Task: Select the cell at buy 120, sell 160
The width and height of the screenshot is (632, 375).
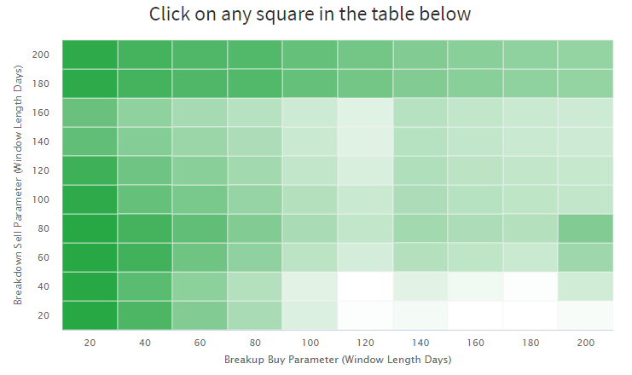Action: [x=365, y=112]
